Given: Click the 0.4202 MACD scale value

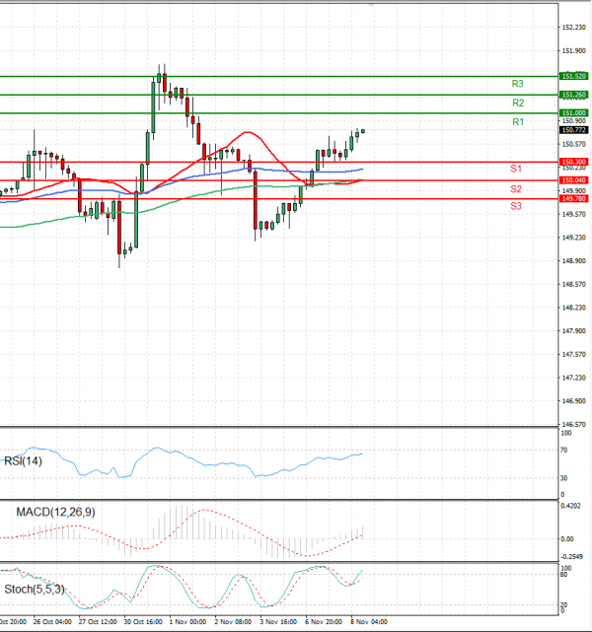Looking at the screenshot, I should click(571, 506).
